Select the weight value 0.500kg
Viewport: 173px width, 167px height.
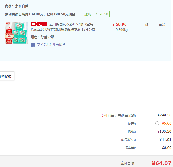point(121,30)
